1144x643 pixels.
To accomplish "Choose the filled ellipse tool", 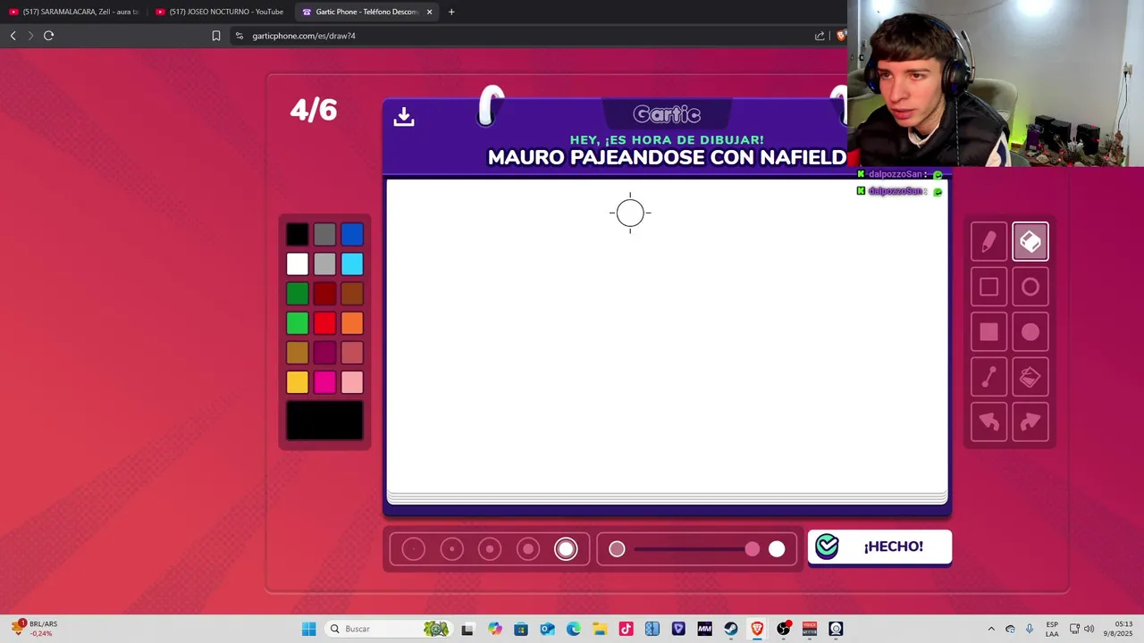I will pyautogui.click(x=1030, y=332).
